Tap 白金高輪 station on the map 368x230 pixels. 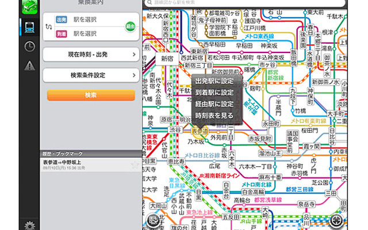pyautogui.click(x=253, y=192)
